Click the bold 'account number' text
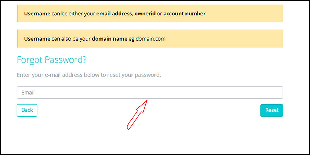Screen dimensions: 310x155 [184, 14]
